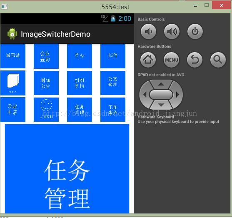Select the small 任务管理 thumbnail tile
This screenshot has width=232, height=218.
click(x=80, y=110)
